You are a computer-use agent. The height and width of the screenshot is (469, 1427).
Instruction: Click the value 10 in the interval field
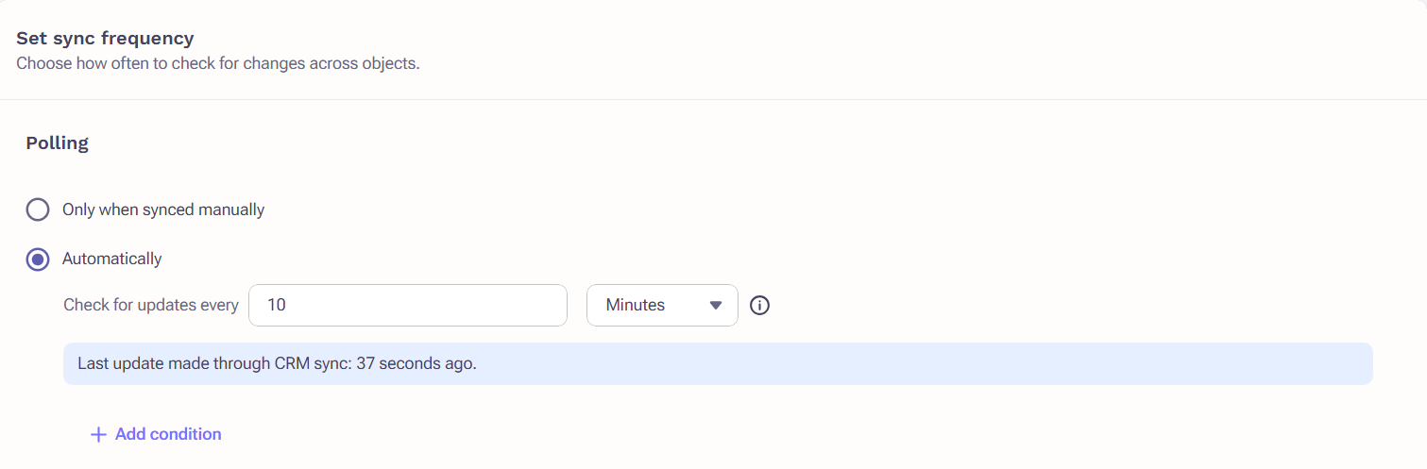277,306
